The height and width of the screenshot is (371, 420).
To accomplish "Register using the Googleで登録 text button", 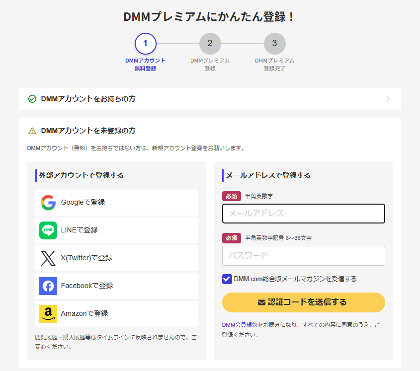I will [83, 203].
